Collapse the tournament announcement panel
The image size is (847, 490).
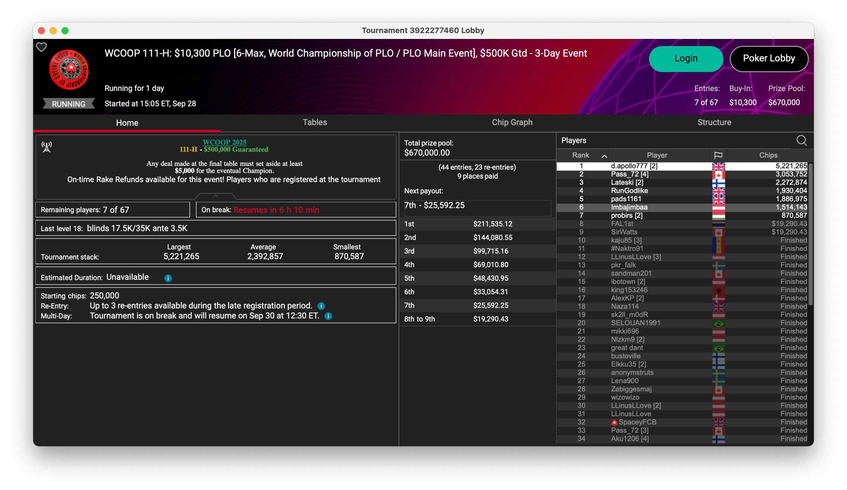[x=216, y=196]
